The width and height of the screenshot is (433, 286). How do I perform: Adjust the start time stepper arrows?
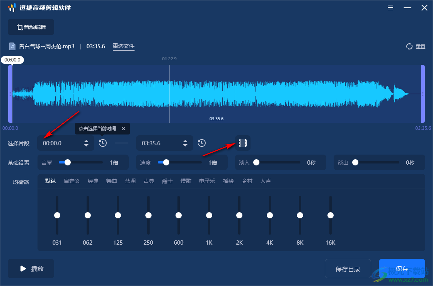86,143
